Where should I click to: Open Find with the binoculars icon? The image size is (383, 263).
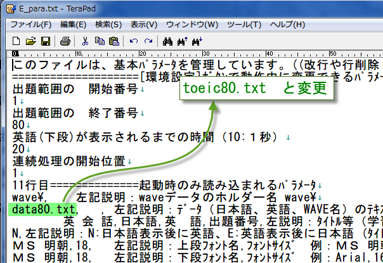tap(168, 42)
